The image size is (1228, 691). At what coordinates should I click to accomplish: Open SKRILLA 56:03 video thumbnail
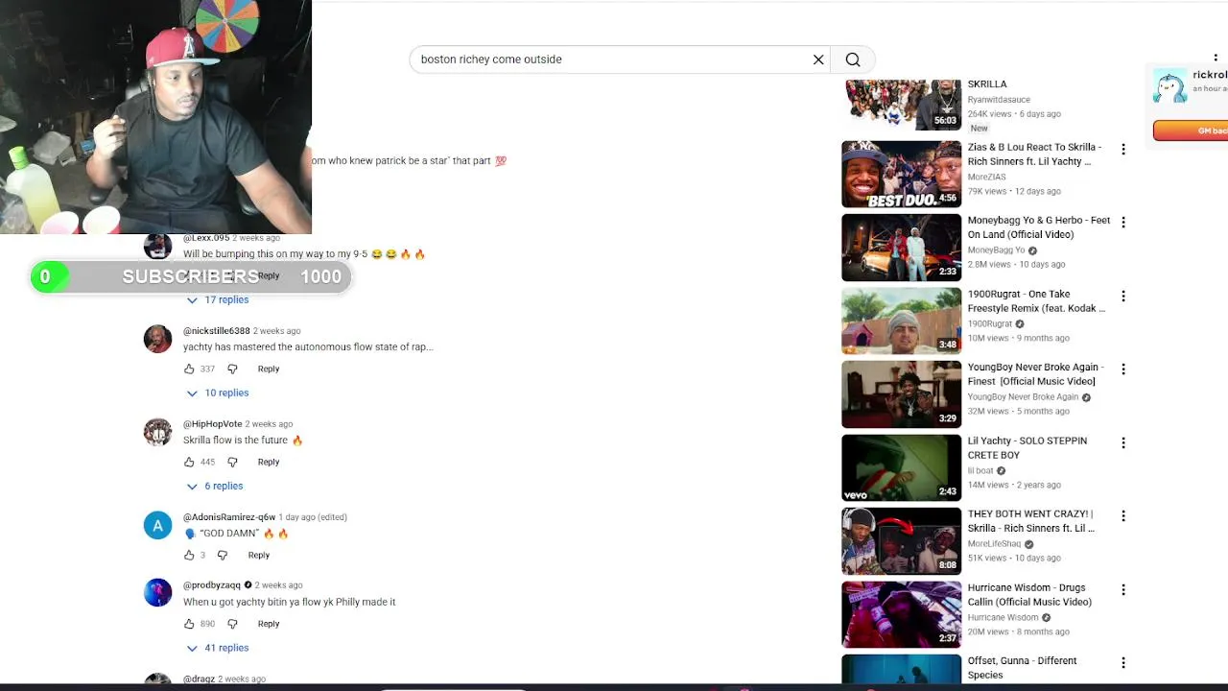coord(903,105)
